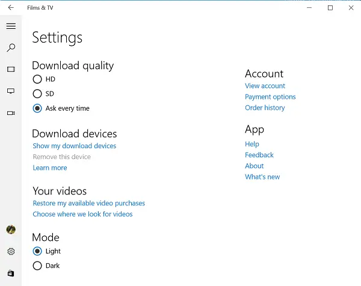The height and width of the screenshot is (286, 361).
Task: Open search with the magnifier icon
Action: click(x=11, y=48)
